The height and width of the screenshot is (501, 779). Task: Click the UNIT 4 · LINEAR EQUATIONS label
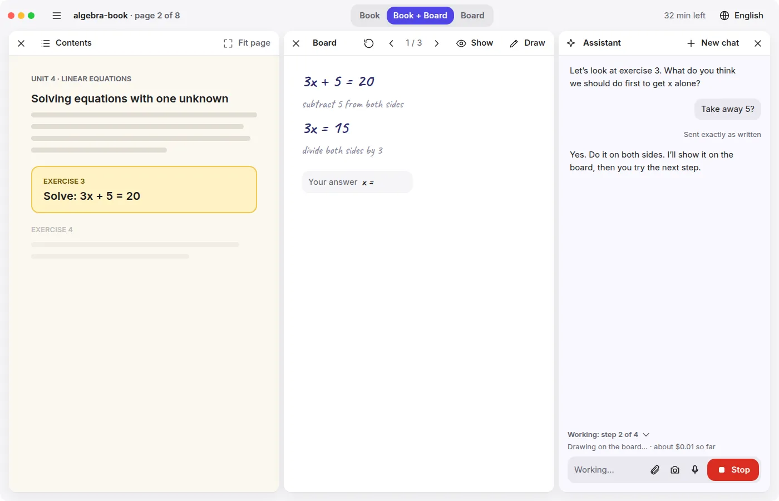coord(81,79)
